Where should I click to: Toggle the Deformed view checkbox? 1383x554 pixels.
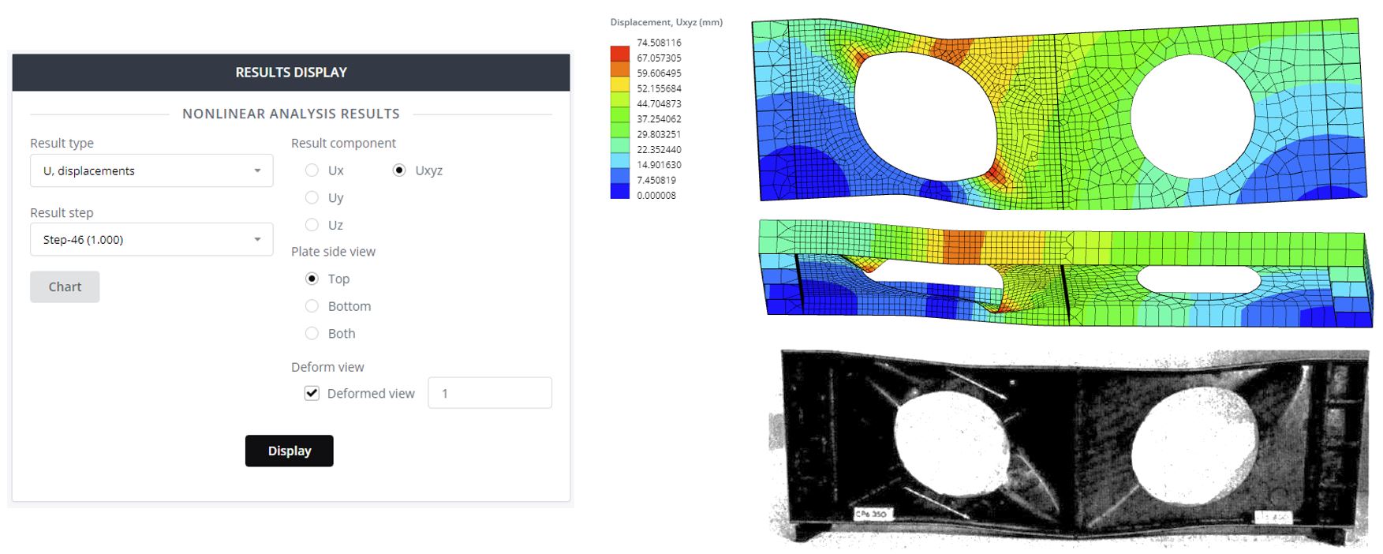pos(312,393)
